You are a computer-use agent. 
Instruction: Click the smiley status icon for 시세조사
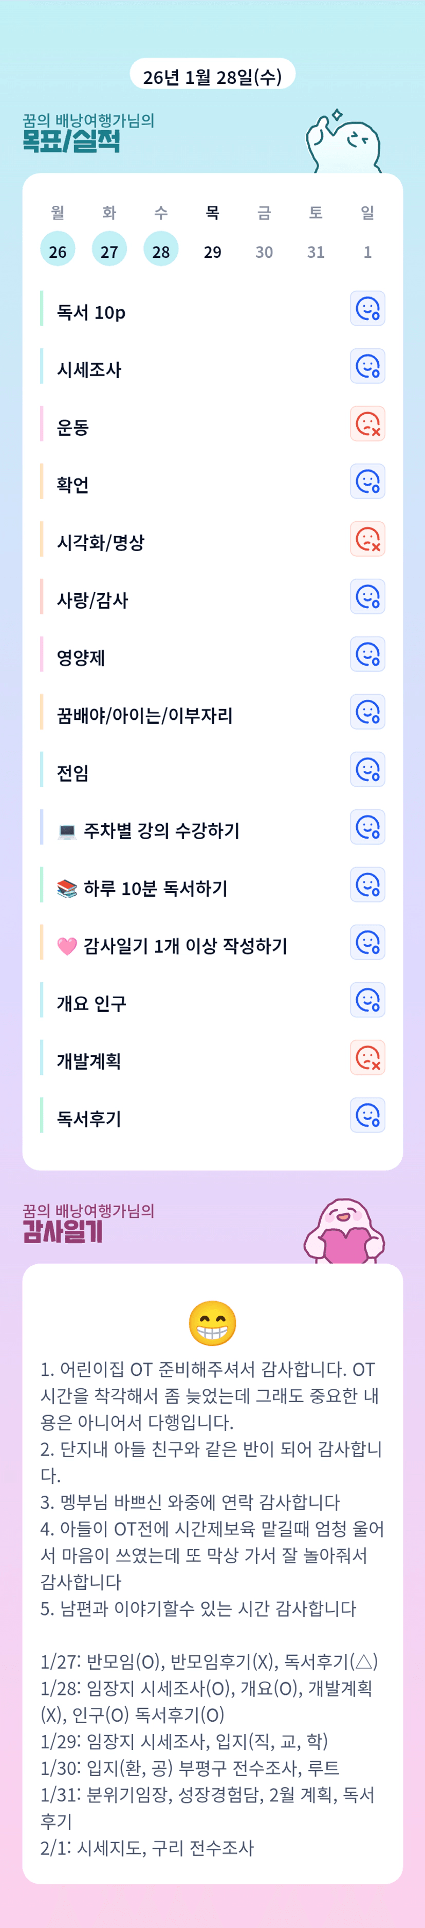(x=367, y=366)
